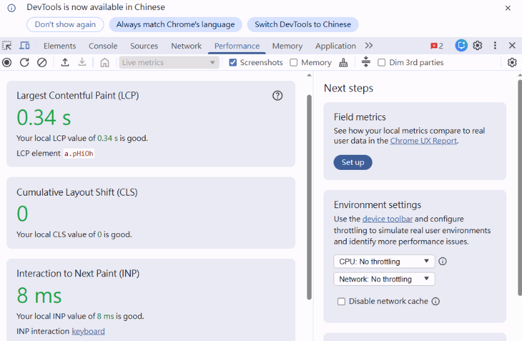The height and width of the screenshot is (341, 522).
Task: Open the Network tab
Action: 186,46
